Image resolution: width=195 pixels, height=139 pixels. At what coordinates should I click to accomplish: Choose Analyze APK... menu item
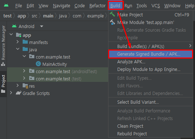coord(150,62)
